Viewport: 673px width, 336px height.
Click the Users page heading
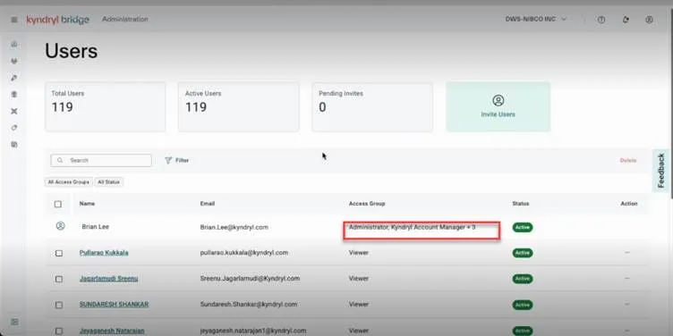pyautogui.click(x=72, y=51)
